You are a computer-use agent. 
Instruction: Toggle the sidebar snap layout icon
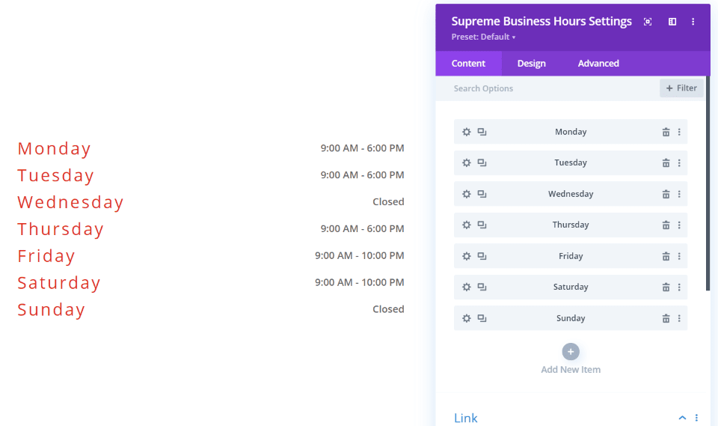pyautogui.click(x=672, y=22)
